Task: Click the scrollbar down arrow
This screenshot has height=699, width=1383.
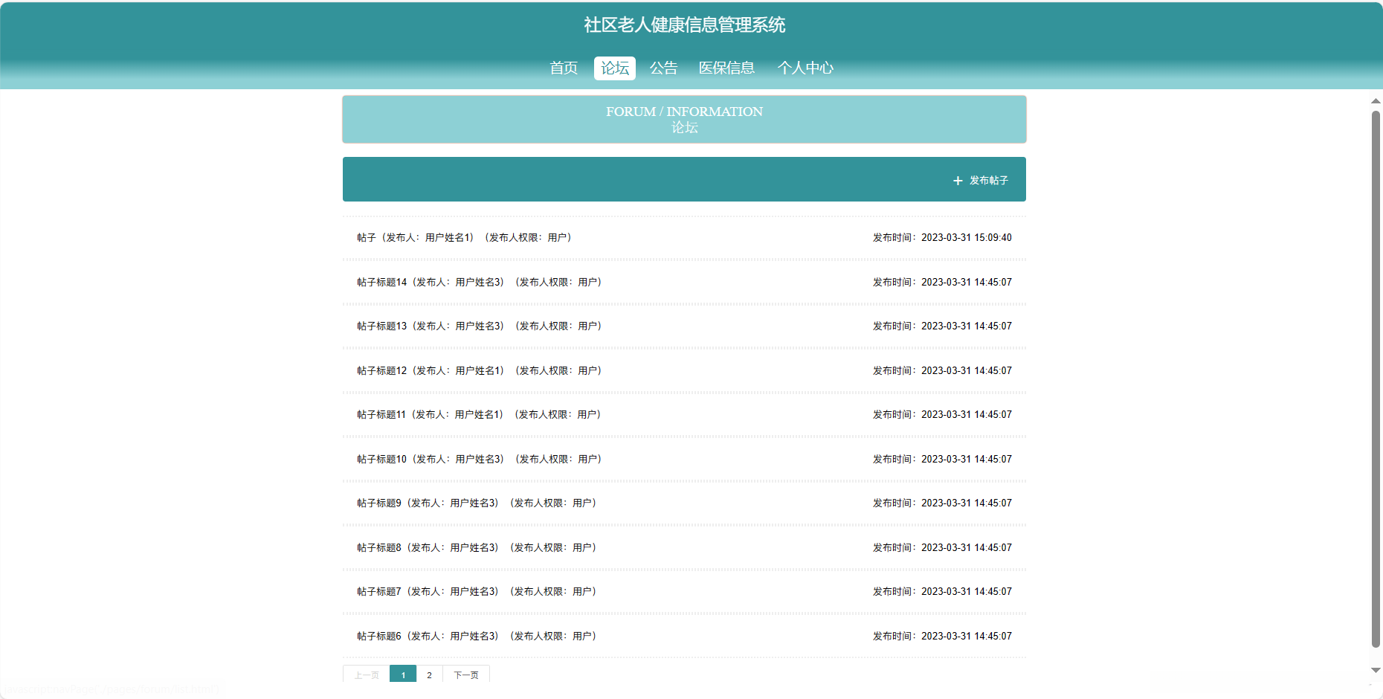Action: 1376,671
